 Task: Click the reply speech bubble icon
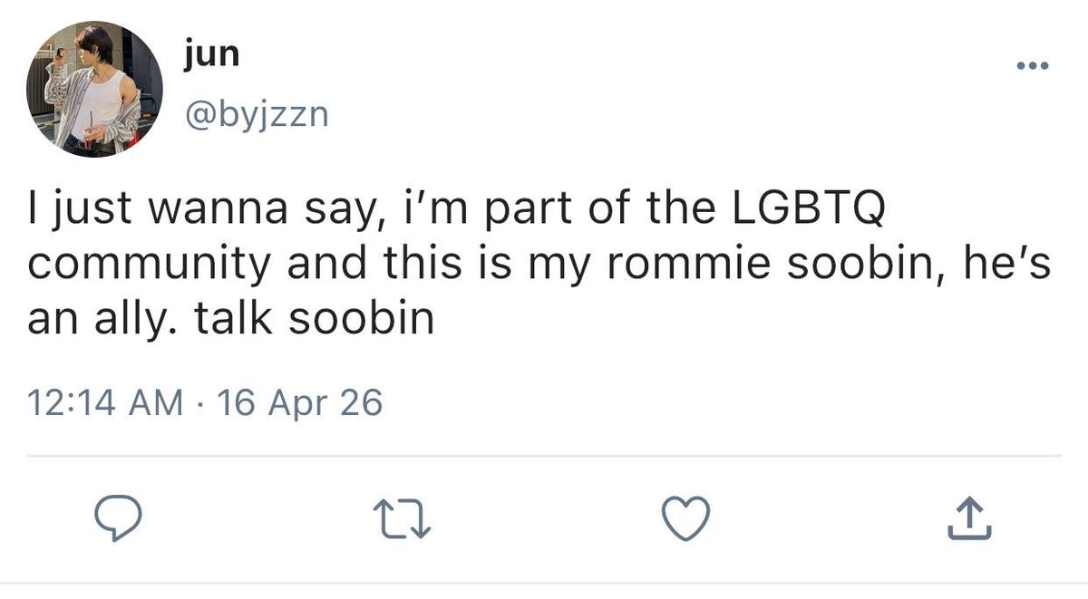coord(118,518)
